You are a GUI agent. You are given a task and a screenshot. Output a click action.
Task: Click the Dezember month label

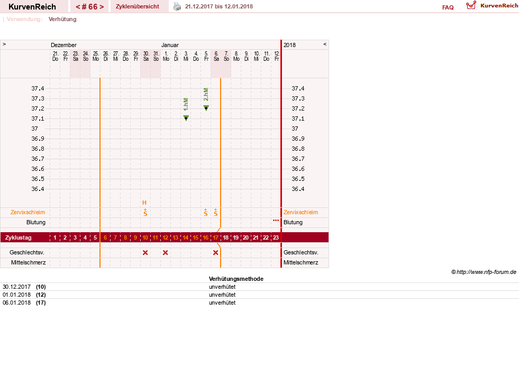pyautogui.click(x=63, y=45)
